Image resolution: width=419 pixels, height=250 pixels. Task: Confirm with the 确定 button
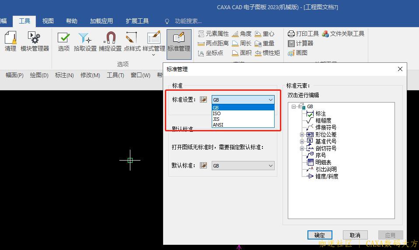[x=320, y=235]
